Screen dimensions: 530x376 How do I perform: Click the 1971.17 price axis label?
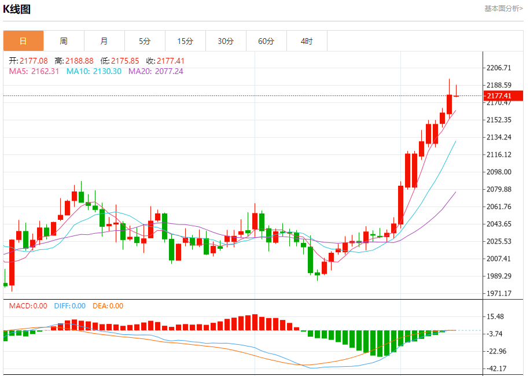pos(499,293)
